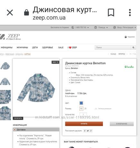Choose the blue color swatch

(81, 103)
